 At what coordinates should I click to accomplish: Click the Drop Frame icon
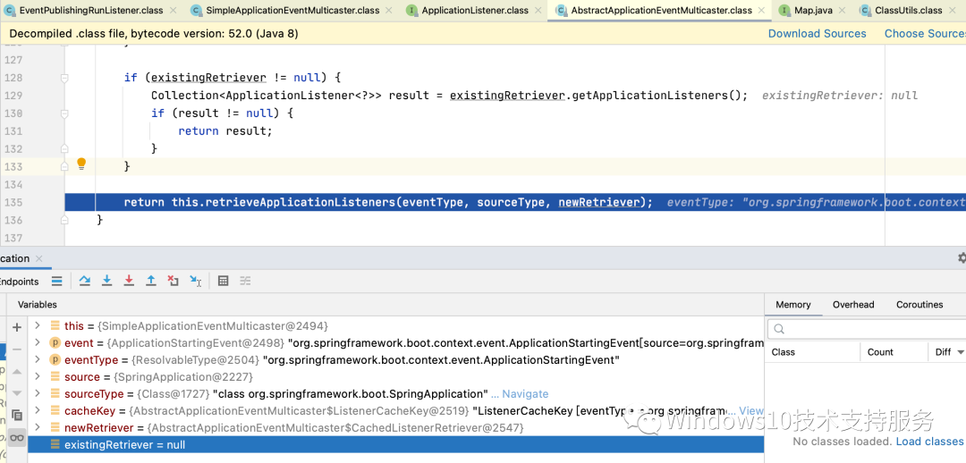[174, 281]
